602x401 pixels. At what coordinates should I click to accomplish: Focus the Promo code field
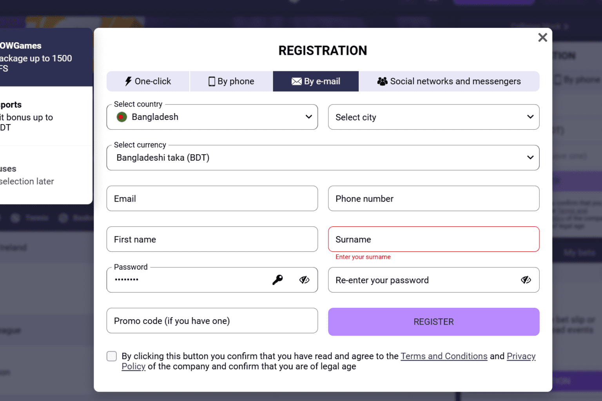click(212, 321)
